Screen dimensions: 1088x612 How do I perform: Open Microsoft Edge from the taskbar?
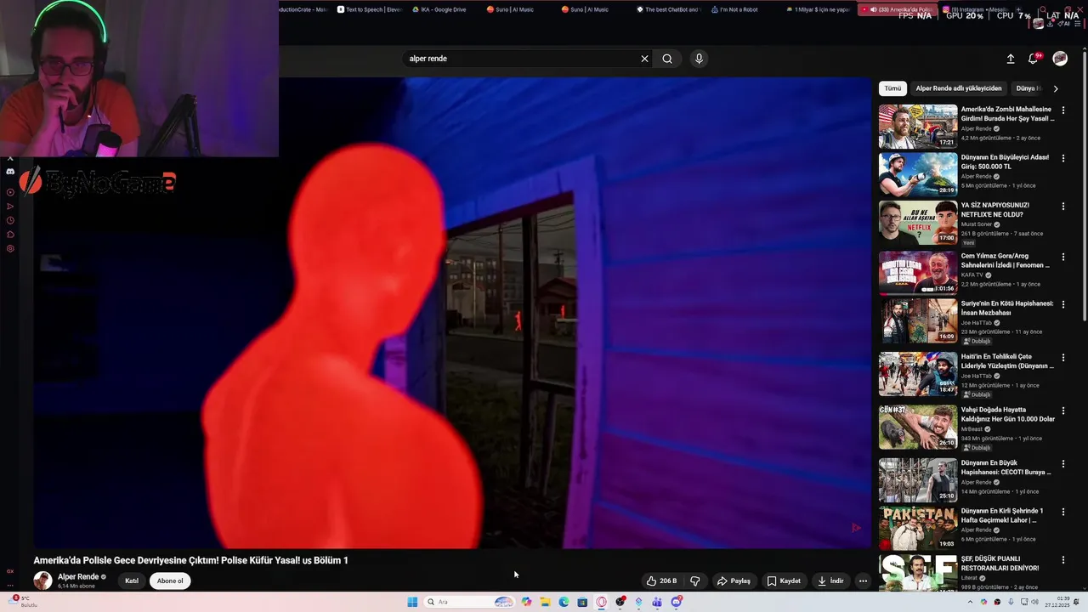coord(564,602)
